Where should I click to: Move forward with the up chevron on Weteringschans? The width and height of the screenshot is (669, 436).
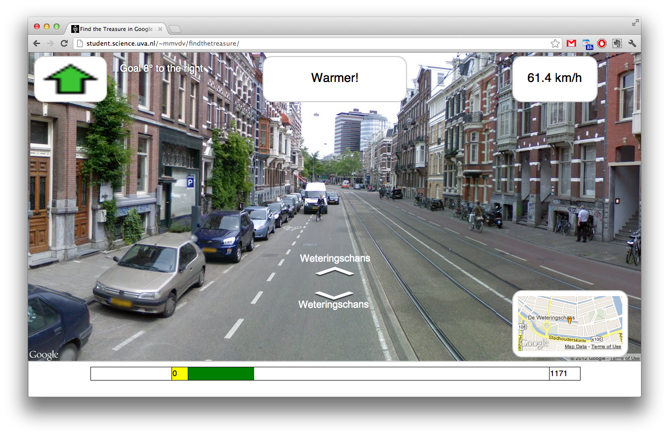335,271
